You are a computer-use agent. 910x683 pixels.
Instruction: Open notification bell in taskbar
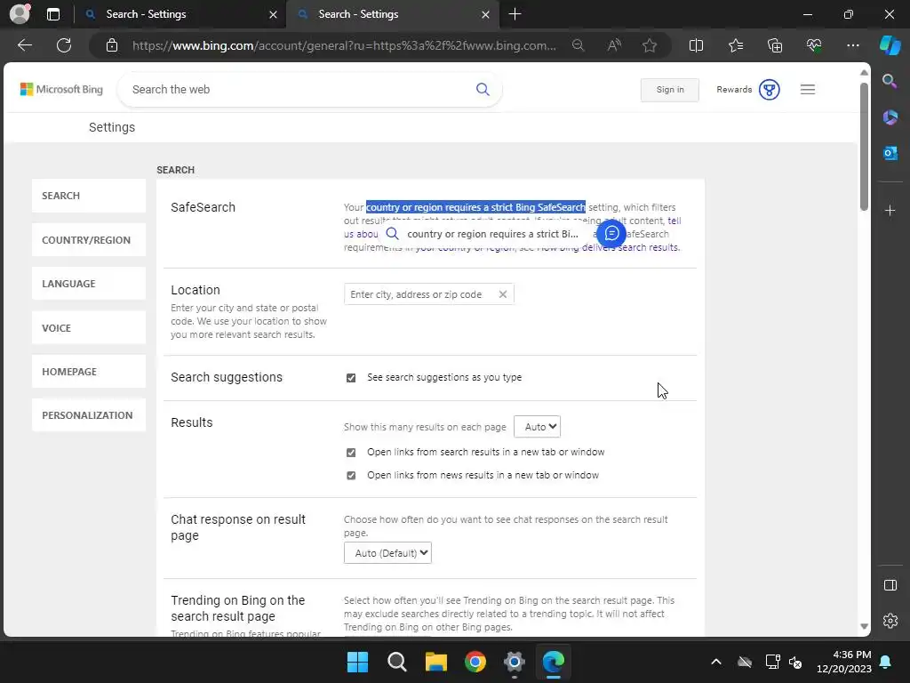[886, 662]
